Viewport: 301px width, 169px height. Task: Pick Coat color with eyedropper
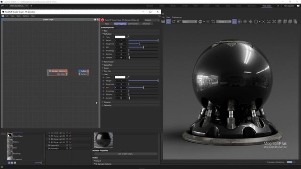[x=128, y=77]
